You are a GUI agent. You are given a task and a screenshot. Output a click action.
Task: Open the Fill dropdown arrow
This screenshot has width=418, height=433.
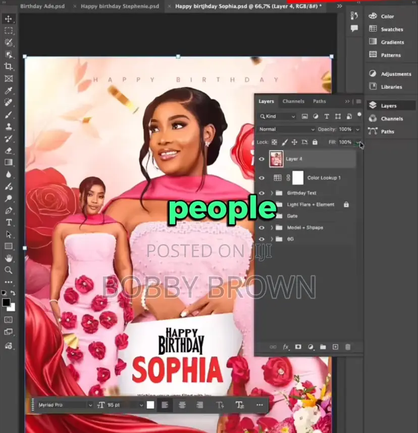point(357,142)
